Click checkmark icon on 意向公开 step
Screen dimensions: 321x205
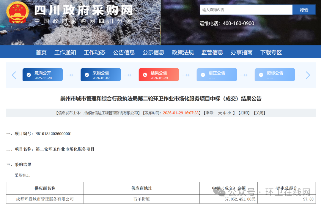click(29, 75)
